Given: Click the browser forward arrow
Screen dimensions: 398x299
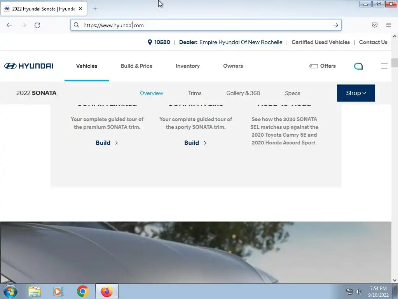Looking at the screenshot, I should [23, 25].
